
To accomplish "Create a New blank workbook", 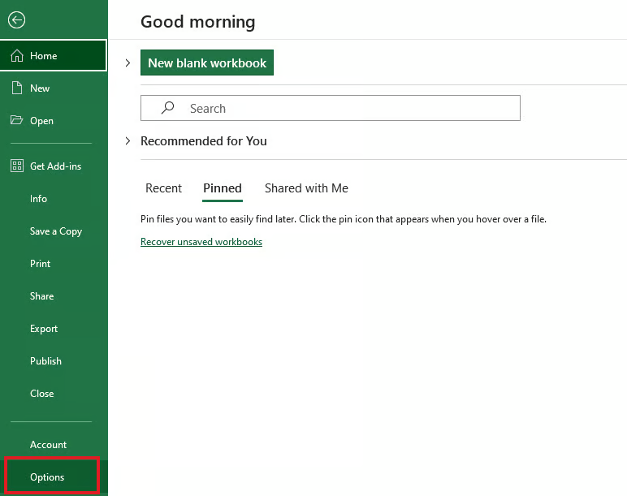I will pyautogui.click(x=207, y=63).
